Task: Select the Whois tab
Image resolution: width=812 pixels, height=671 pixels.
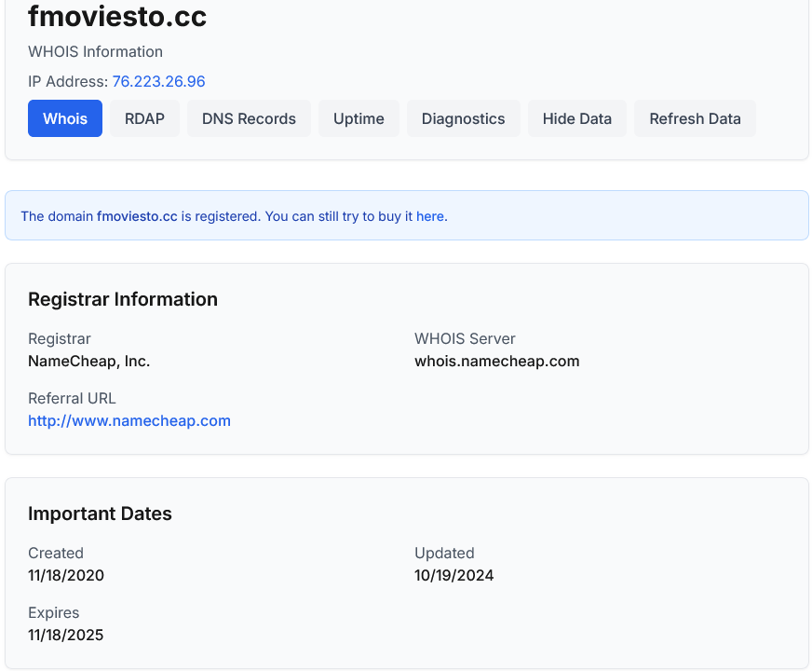Action: (65, 118)
